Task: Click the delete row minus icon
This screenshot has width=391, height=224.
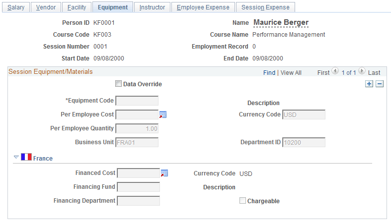Action: point(380,84)
